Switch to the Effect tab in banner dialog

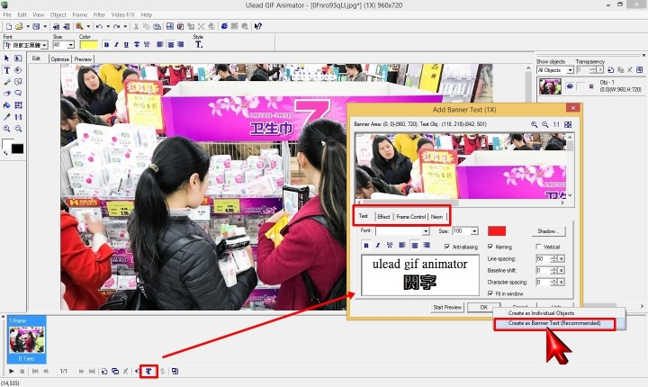[x=383, y=217]
